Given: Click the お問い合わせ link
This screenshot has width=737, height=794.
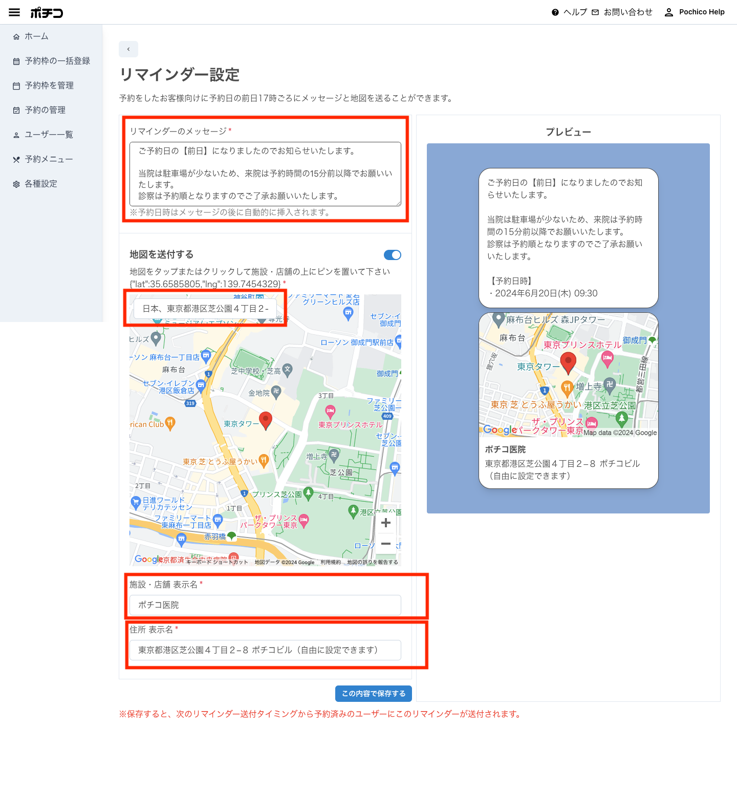Looking at the screenshot, I should click(x=628, y=12).
